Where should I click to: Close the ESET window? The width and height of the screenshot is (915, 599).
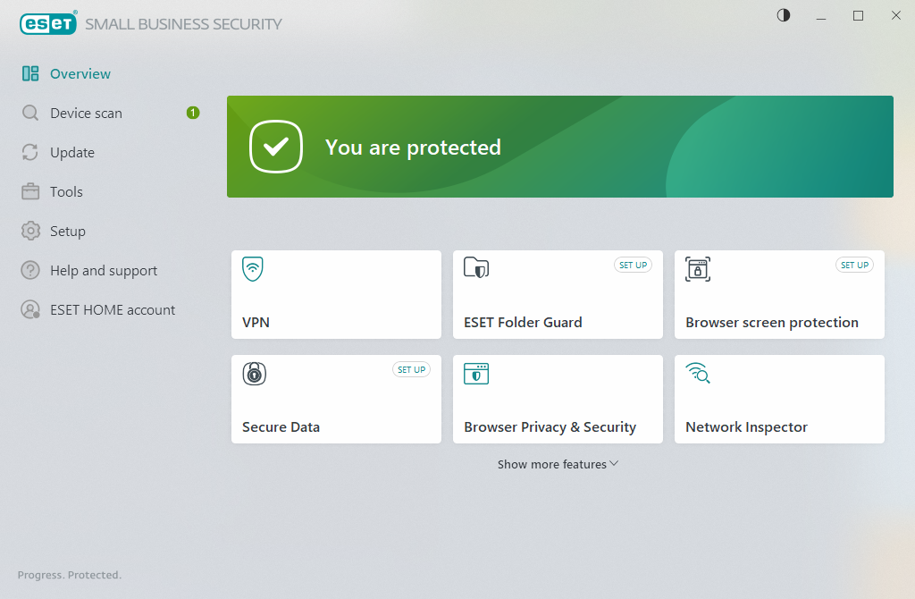[x=895, y=16]
